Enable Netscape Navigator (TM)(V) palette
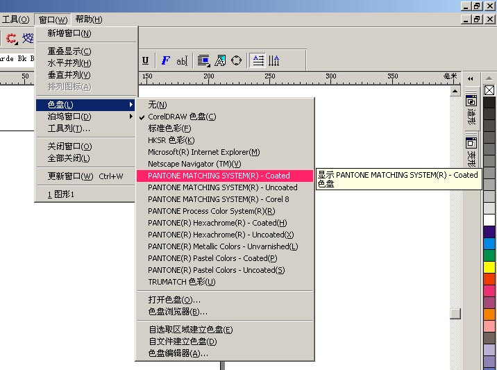 tap(225, 164)
